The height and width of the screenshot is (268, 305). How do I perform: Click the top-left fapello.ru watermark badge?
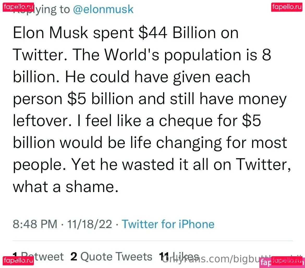point(18,7)
